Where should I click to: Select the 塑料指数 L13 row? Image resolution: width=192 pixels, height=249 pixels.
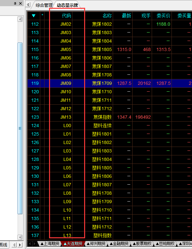tap(110, 235)
